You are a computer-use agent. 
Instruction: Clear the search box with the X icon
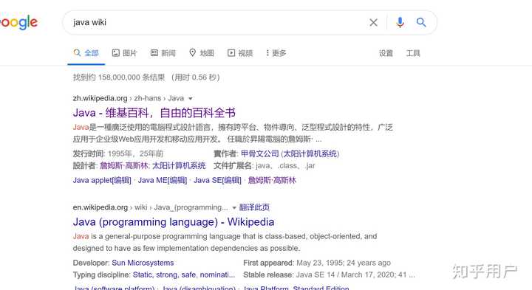(373, 22)
